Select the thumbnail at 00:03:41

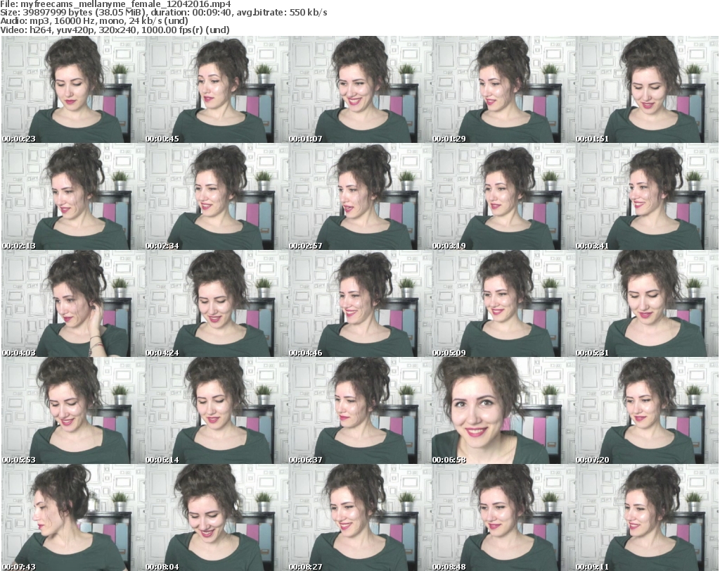pos(647,196)
